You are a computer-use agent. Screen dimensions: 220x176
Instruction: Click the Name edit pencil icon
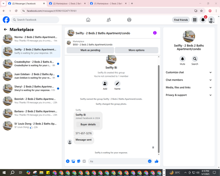coord(117,84)
